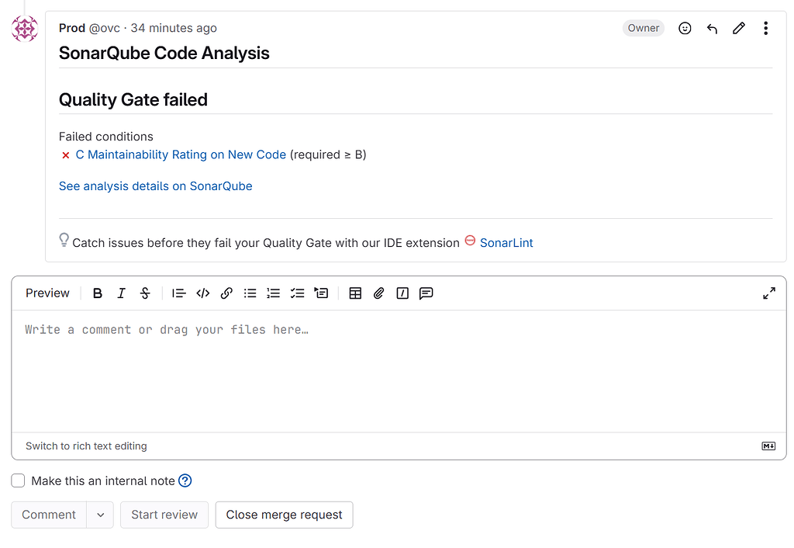Insert a link with the link icon
Image resolution: width=794 pixels, height=548 pixels.
(226, 293)
